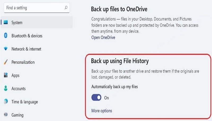Navigate to Apps settings
This screenshot has width=212, height=121.
[x=15, y=75]
